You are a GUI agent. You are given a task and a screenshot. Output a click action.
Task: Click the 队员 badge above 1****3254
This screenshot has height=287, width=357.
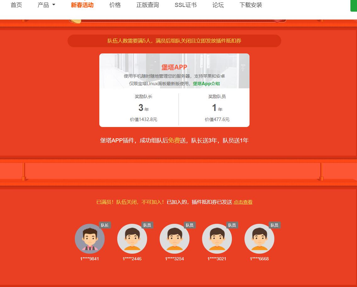[x=189, y=225]
